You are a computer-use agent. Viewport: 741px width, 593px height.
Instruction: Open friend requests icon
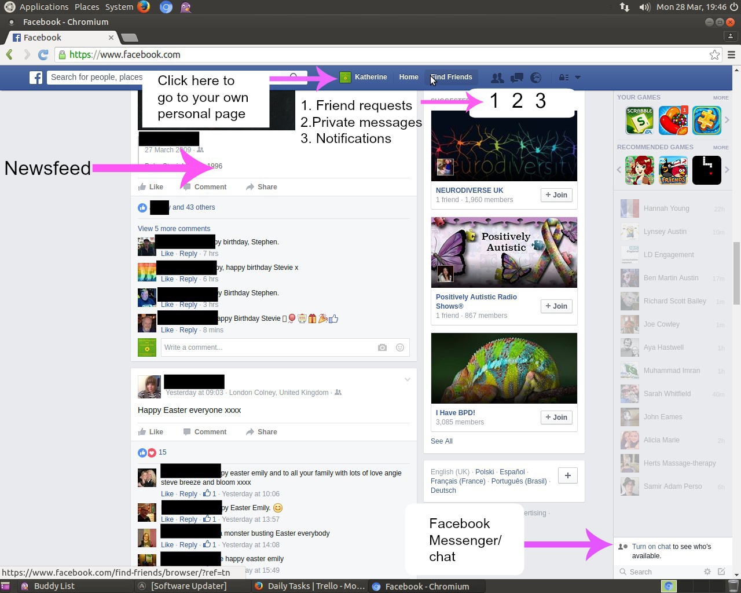497,78
